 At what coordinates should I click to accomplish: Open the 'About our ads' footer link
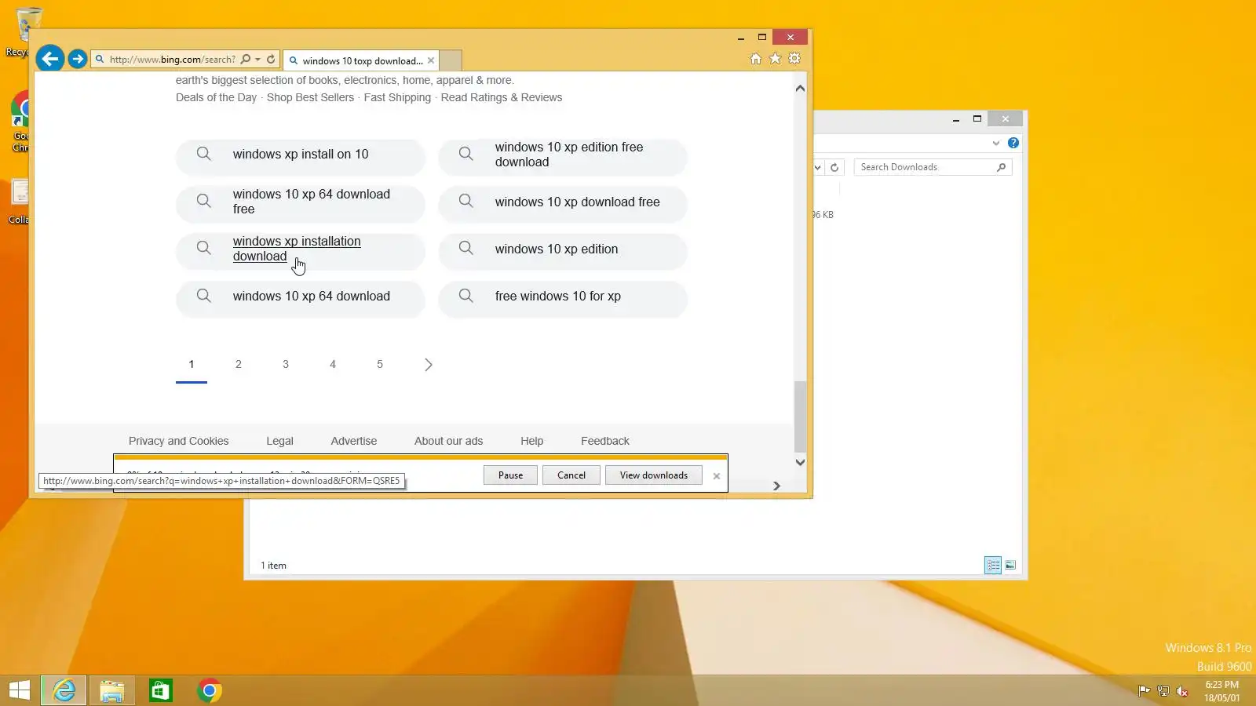pos(448,441)
